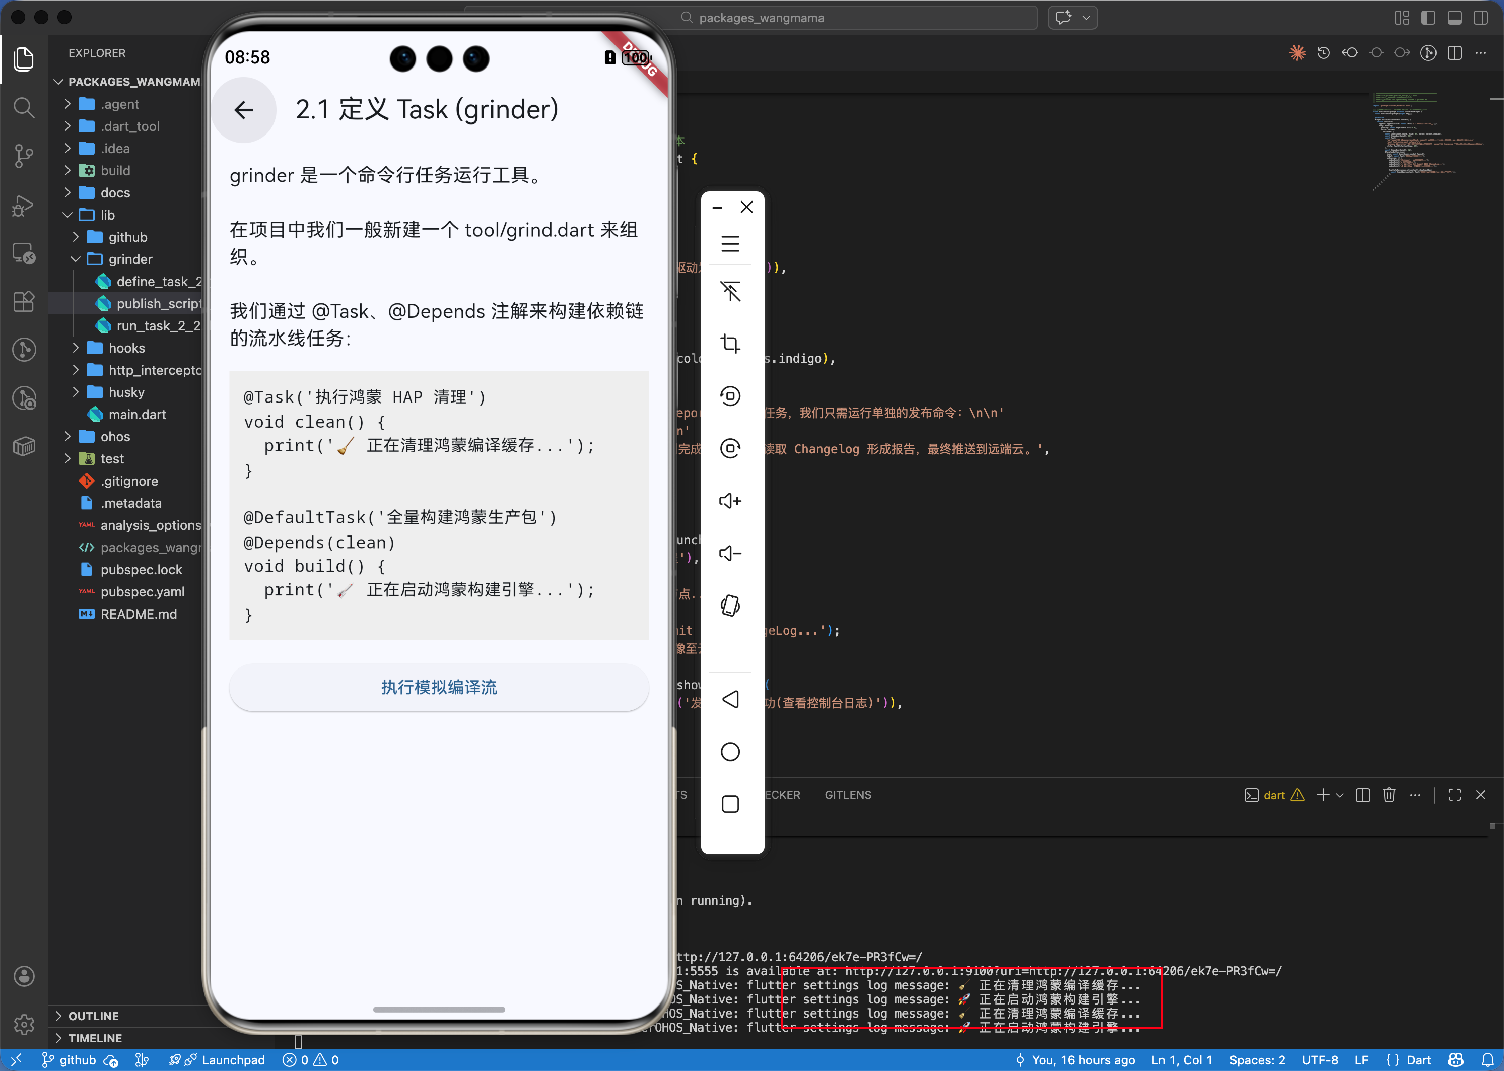Viewport: 1504px width, 1071px height.
Task: Select the Extensions icon in the activity bar
Action: coord(24,301)
